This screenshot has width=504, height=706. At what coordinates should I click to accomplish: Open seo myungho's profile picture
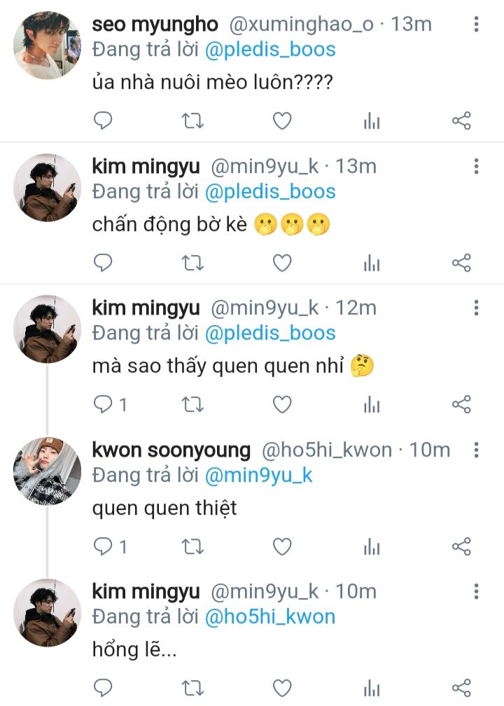[48, 46]
